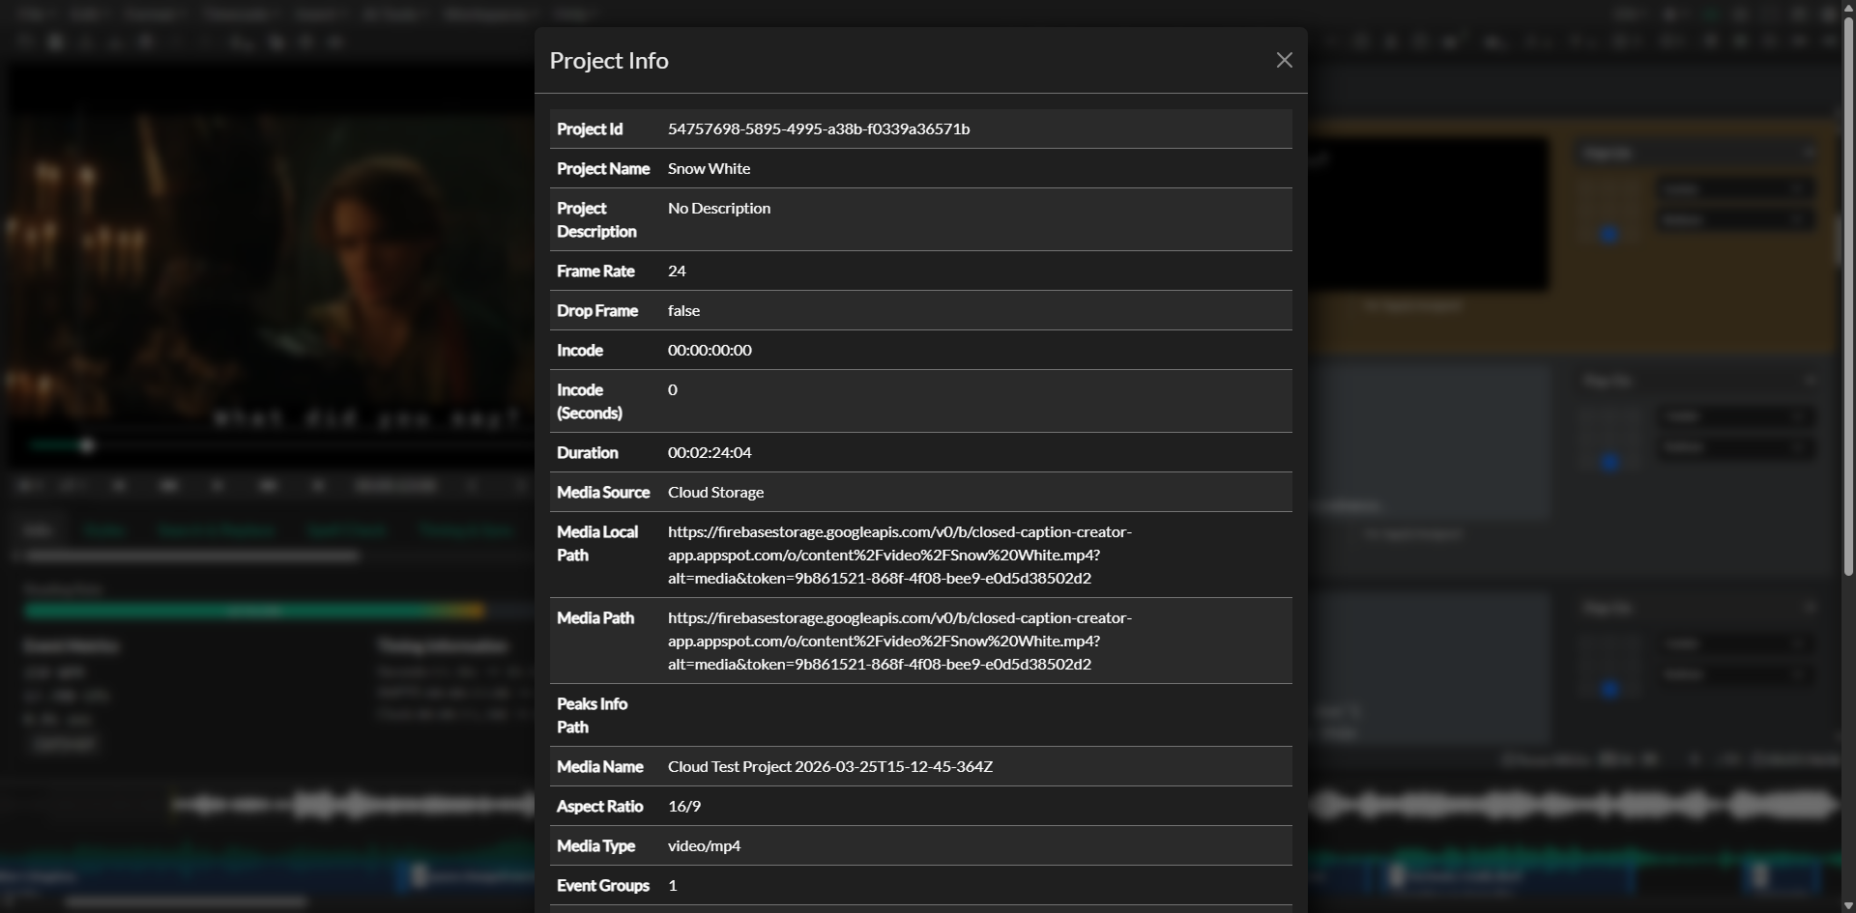
Task: Click the Duration label
Action: 587,452
